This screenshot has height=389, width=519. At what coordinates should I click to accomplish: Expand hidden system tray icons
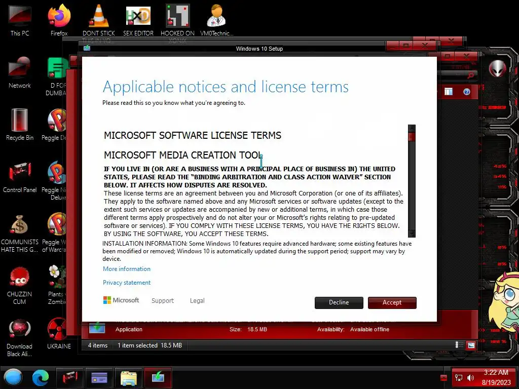click(x=444, y=378)
